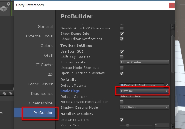Open Shadow Casting Mode dropdown
185x129 pixels.
tap(144, 107)
